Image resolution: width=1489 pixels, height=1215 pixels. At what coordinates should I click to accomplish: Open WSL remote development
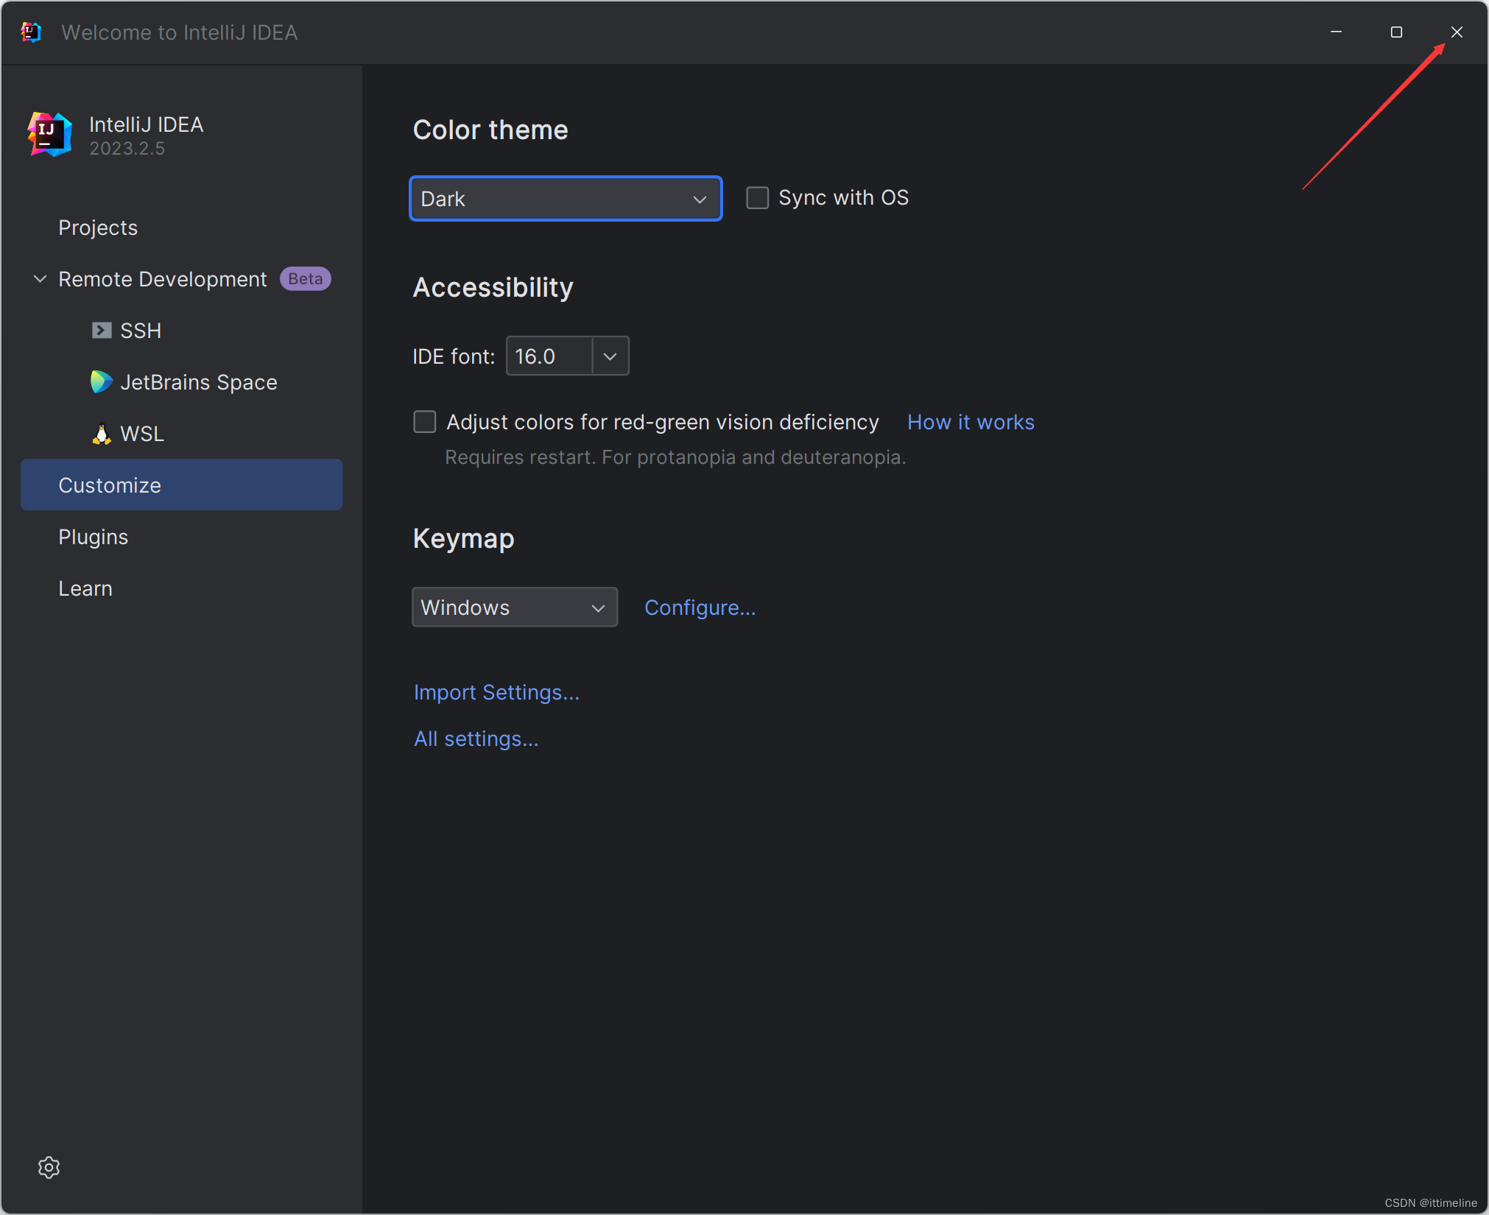[128, 434]
